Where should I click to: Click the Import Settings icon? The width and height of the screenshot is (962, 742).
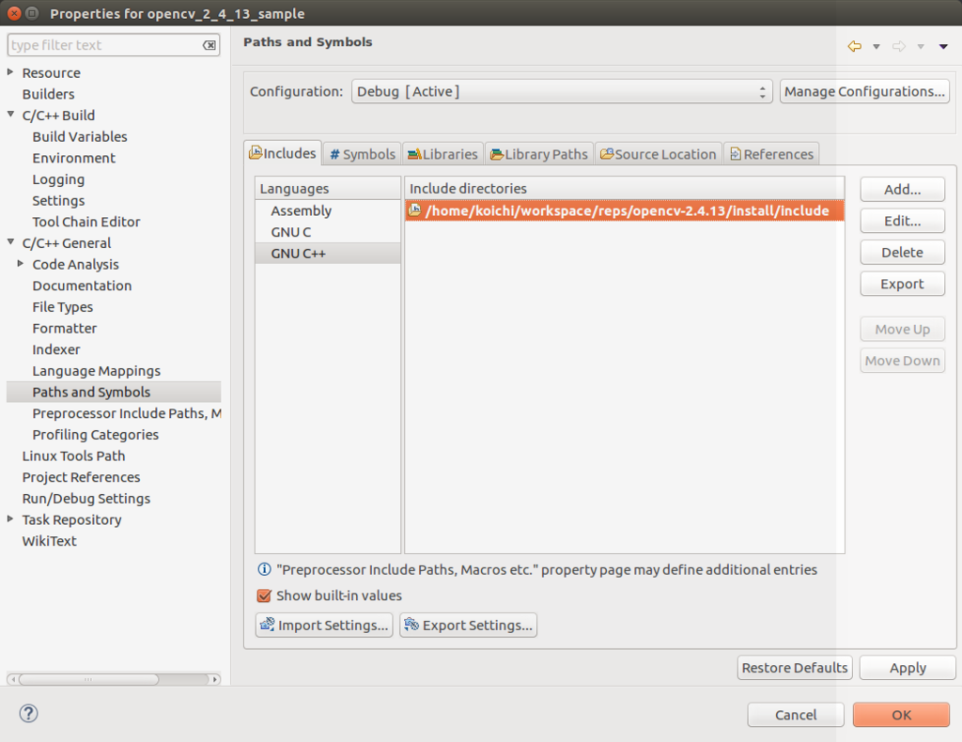(268, 625)
